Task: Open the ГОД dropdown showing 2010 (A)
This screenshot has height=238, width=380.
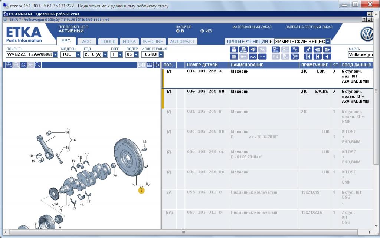Action: tap(105, 54)
